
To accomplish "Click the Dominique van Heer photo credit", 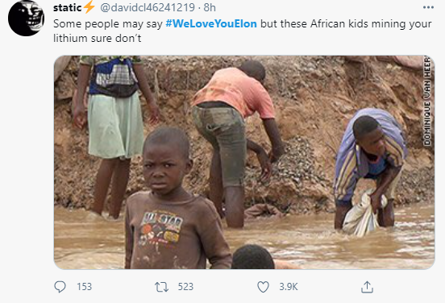I will (427, 101).
